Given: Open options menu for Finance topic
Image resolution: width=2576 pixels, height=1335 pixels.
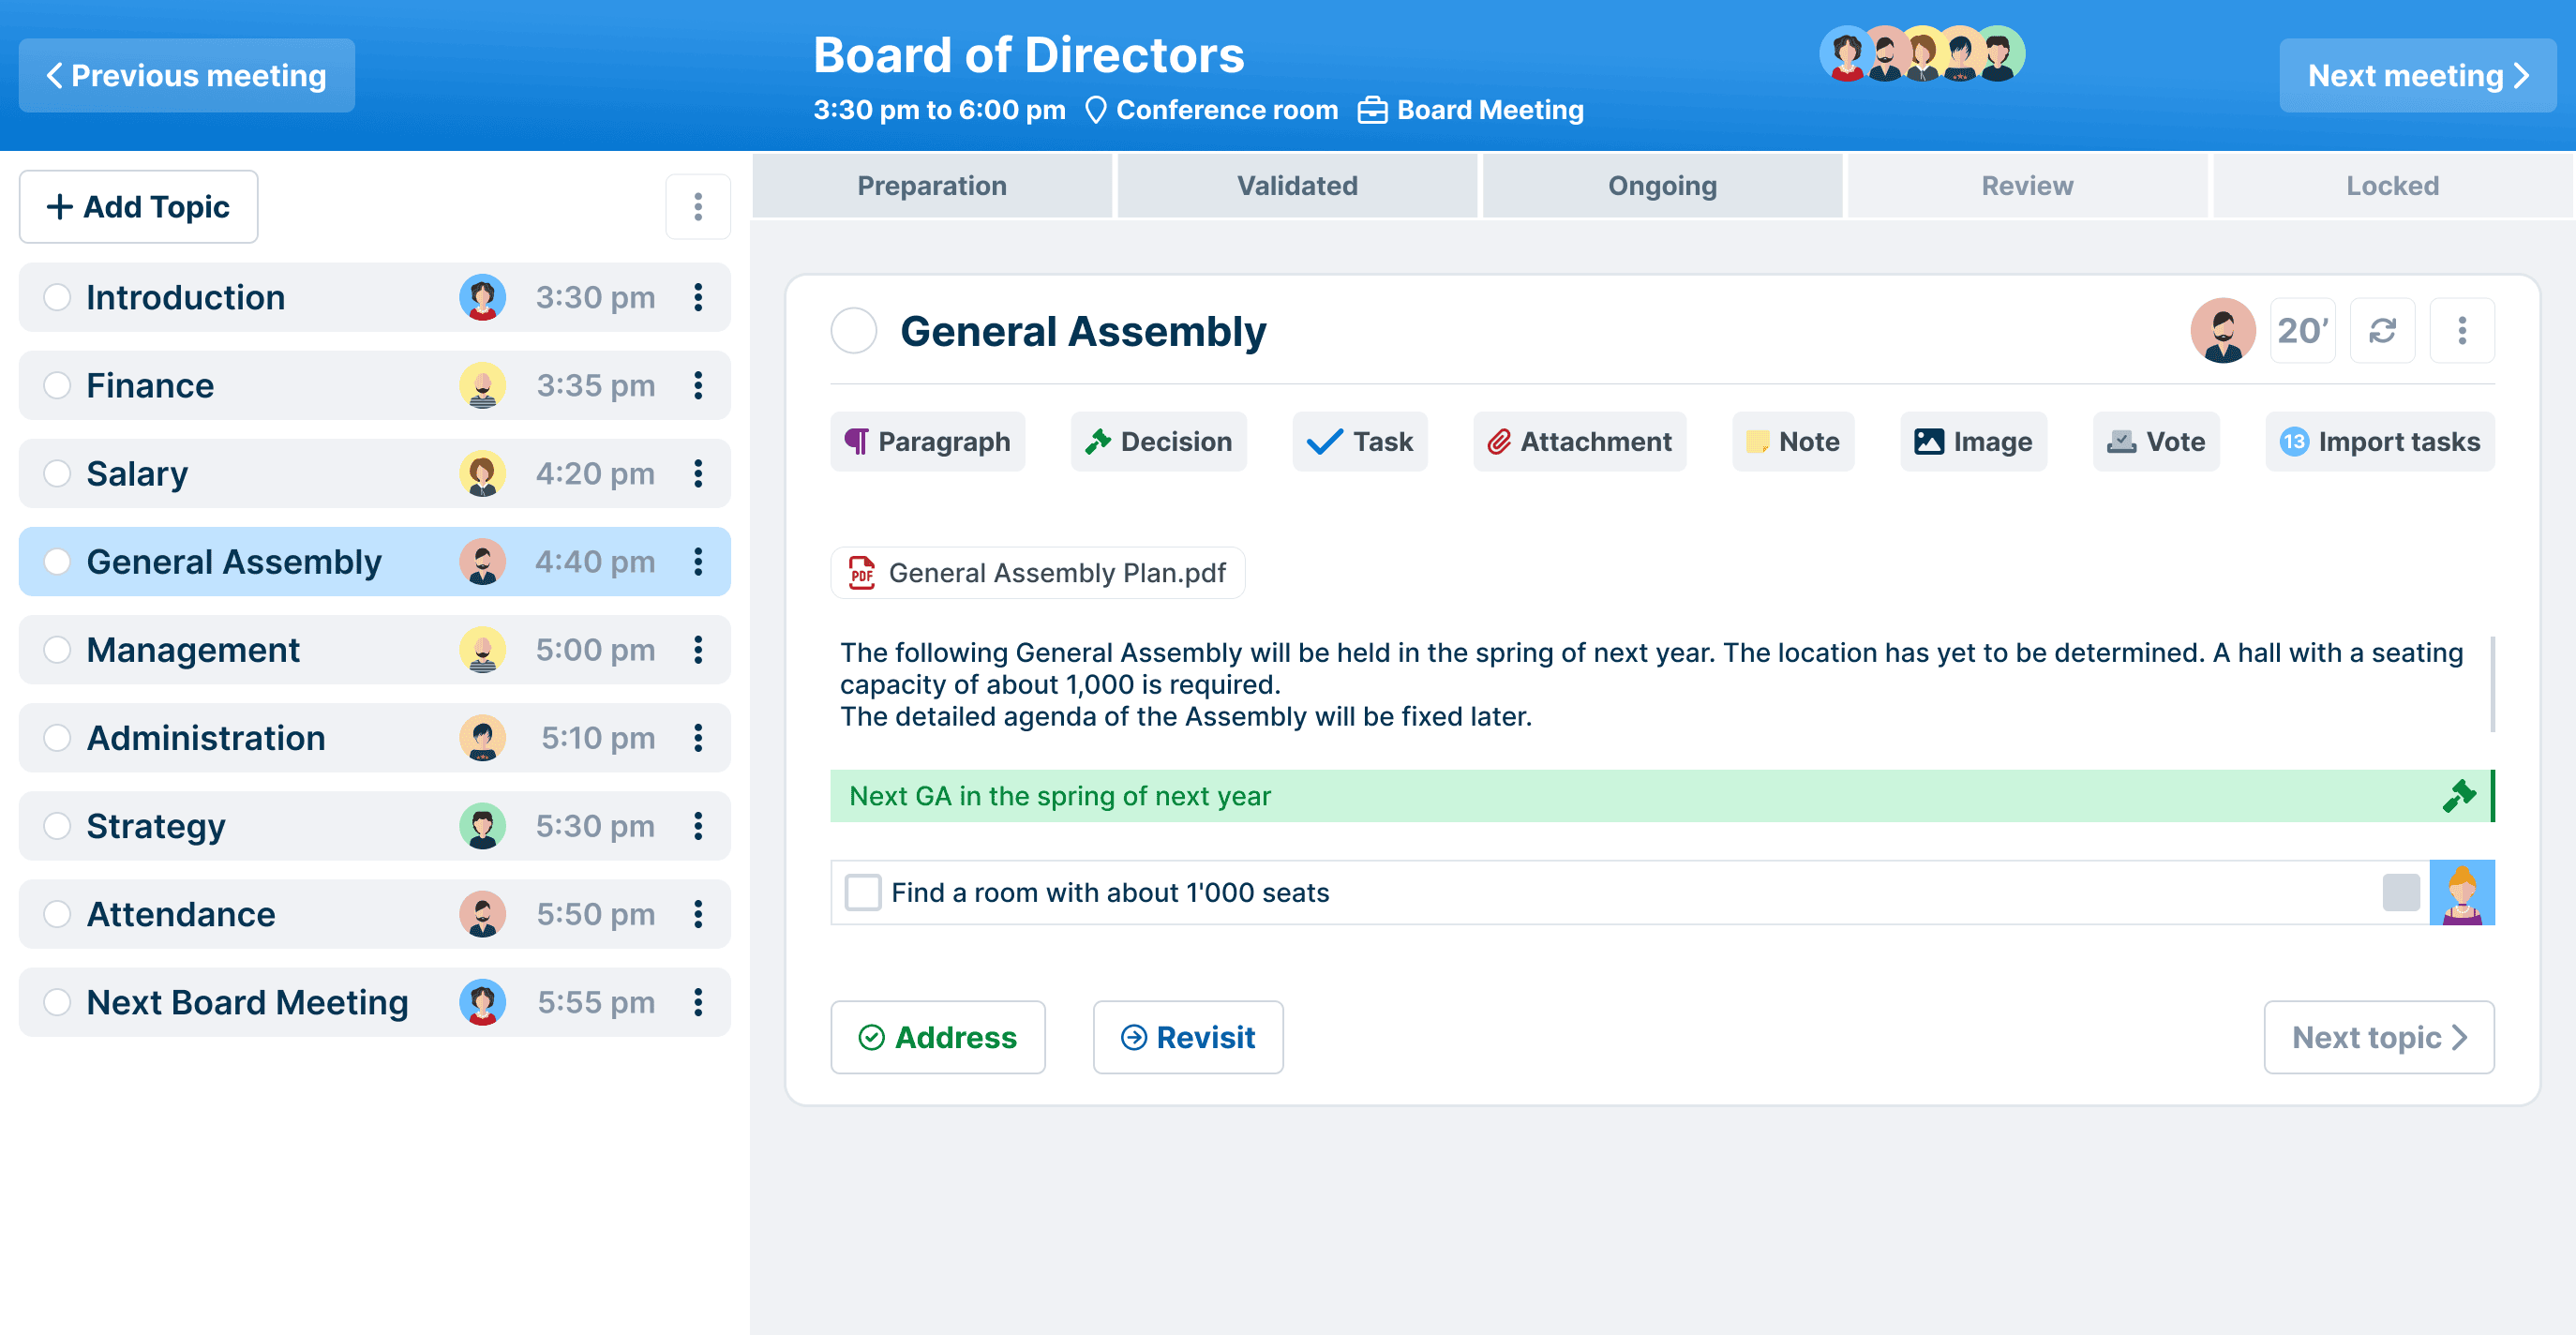Looking at the screenshot, I should coord(698,385).
